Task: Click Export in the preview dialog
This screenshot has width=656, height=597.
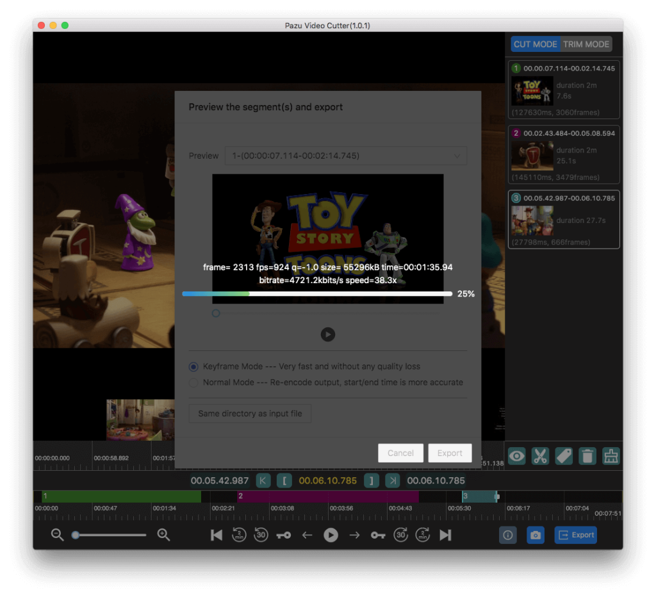Action: click(x=450, y=453)
